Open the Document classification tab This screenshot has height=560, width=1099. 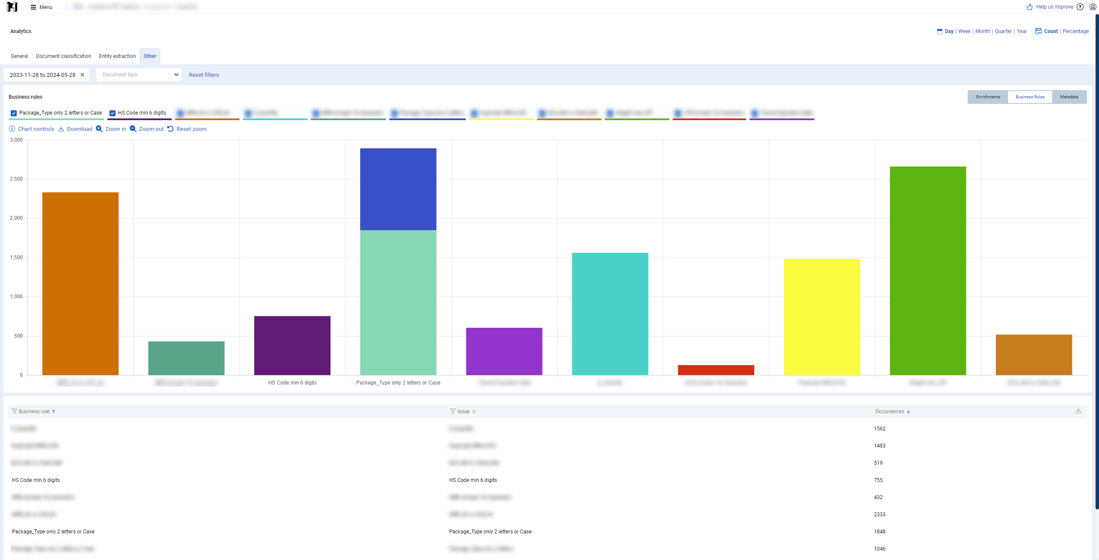click(64, 56)
